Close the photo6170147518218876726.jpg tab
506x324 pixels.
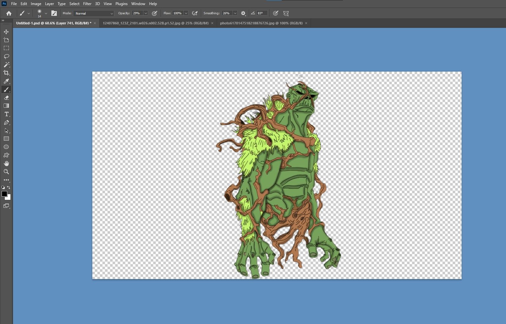[306, 23]
